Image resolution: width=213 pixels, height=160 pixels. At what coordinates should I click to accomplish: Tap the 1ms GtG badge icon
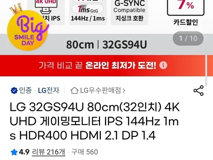[88, 9]
